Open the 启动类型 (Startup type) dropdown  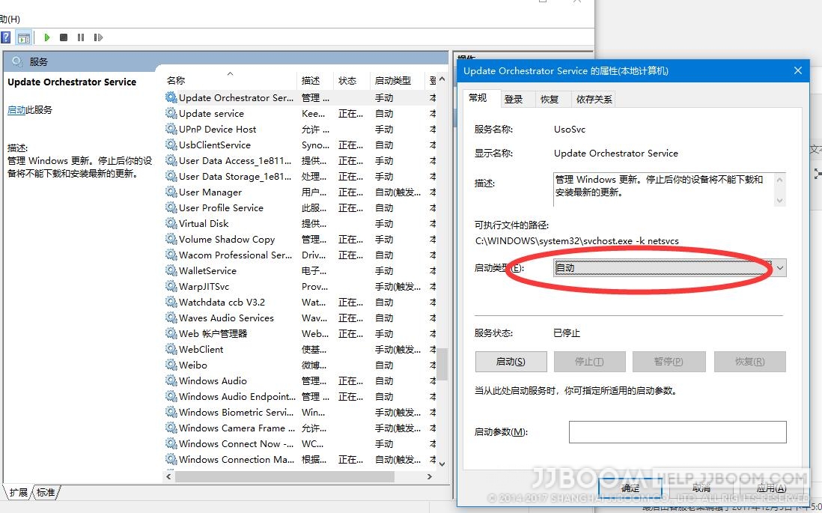pyautogui.click(x=779, y=267)
